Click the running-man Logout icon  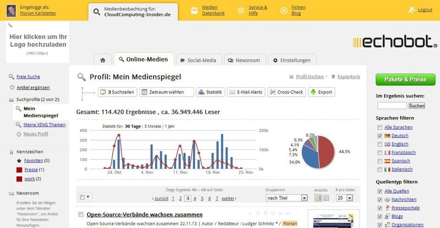tap(411, 10)
